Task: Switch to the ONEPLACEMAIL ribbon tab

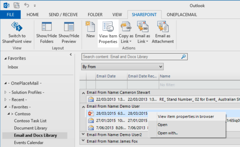Action: pos(182,15)
